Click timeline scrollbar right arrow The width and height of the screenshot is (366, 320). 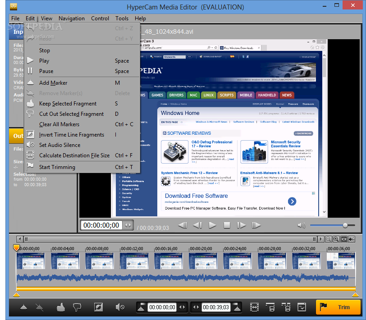(x=321, y=239)
